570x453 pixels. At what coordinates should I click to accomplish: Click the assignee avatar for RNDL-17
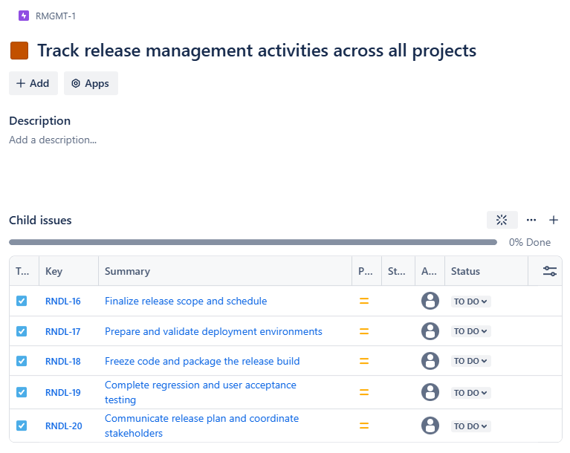coord(430,331)
